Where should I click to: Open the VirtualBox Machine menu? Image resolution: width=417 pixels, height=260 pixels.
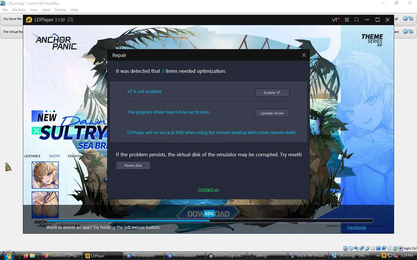tap(19, 10)
